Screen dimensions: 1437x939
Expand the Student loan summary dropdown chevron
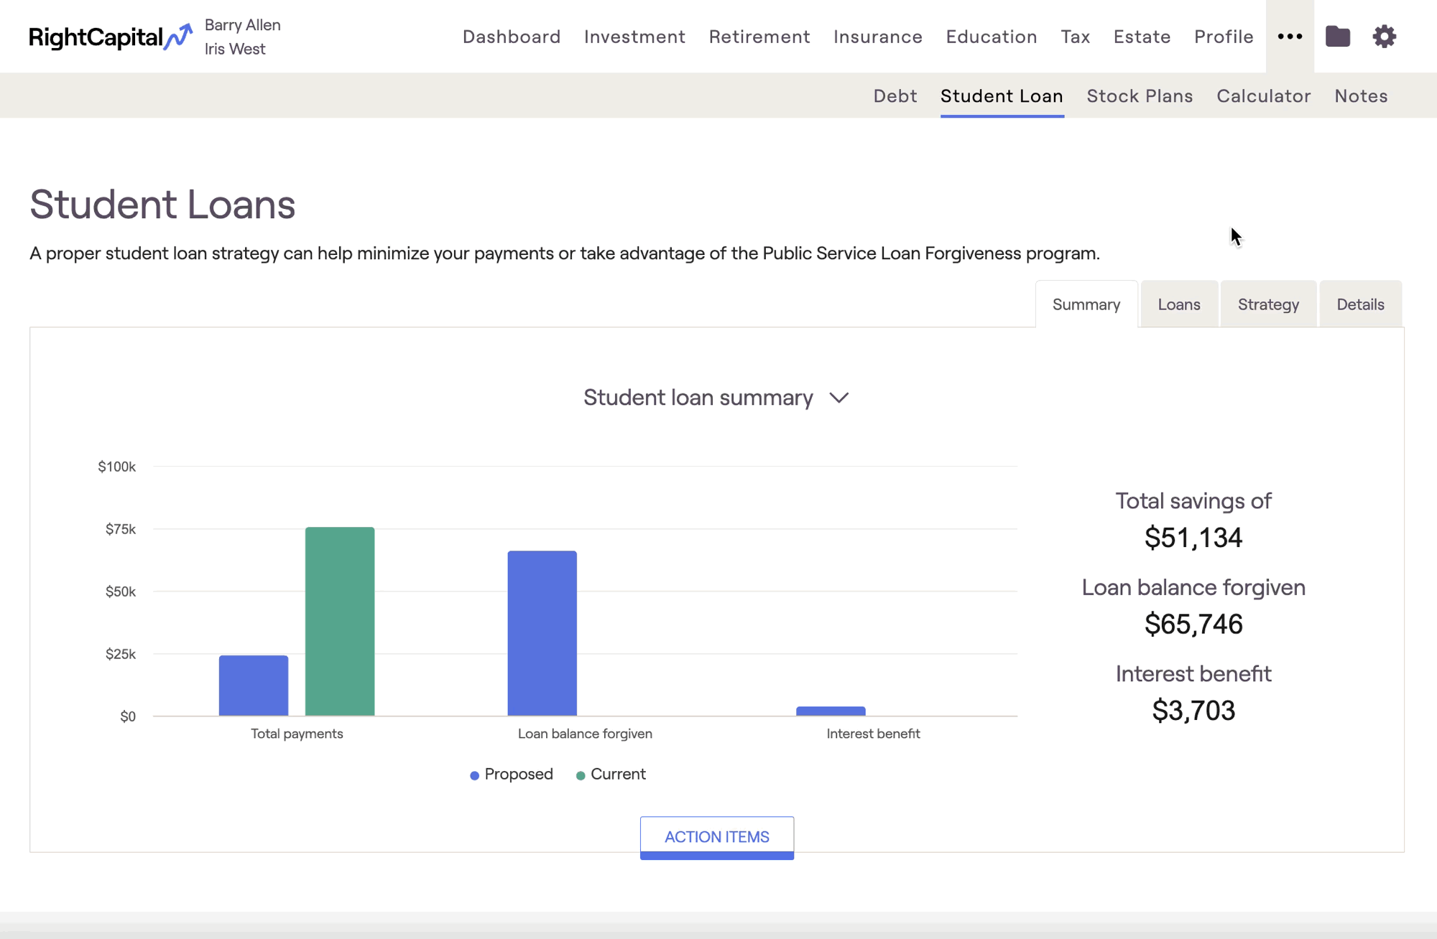coord(838,398)
